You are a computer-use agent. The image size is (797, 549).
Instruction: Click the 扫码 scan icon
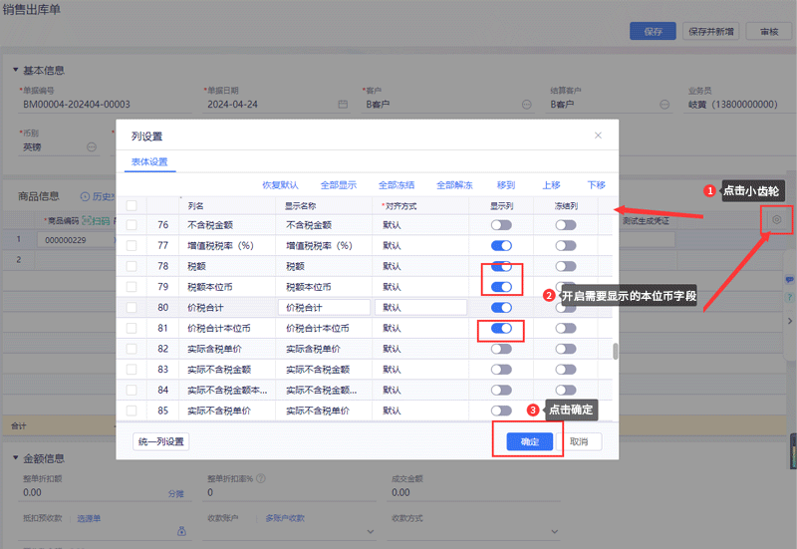[87, 220]
